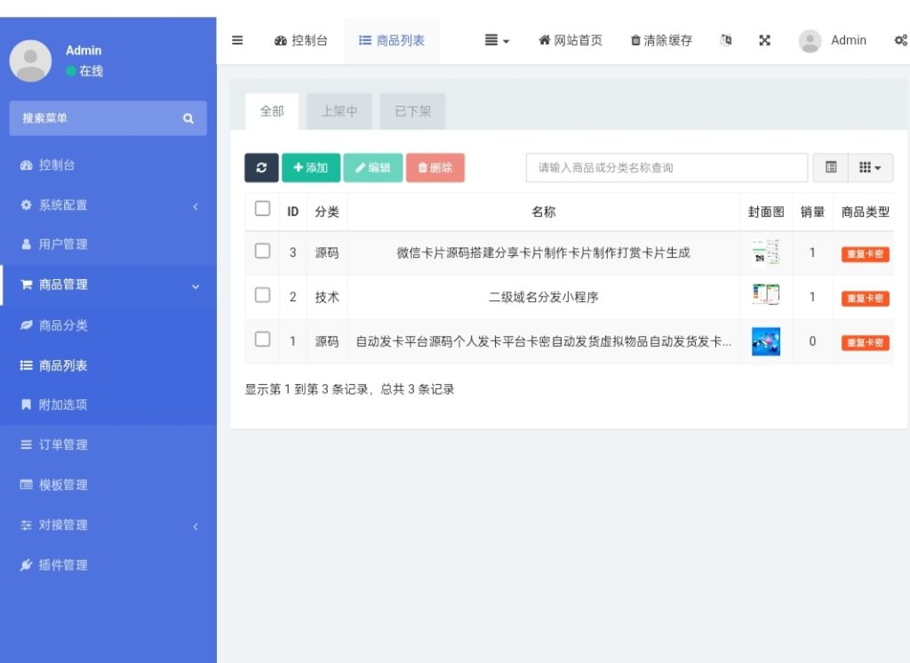Switch to the 上架中 tab
This screenshot has width=910, height=663.
[x=339, y=111]
